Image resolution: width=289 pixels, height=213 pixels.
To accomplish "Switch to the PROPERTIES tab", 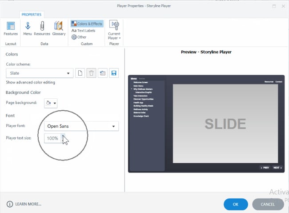I will pyautogui.click(x=31, y=15).
